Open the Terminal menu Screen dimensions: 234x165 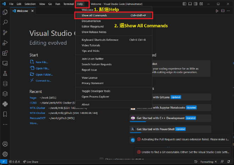(68, 4)
